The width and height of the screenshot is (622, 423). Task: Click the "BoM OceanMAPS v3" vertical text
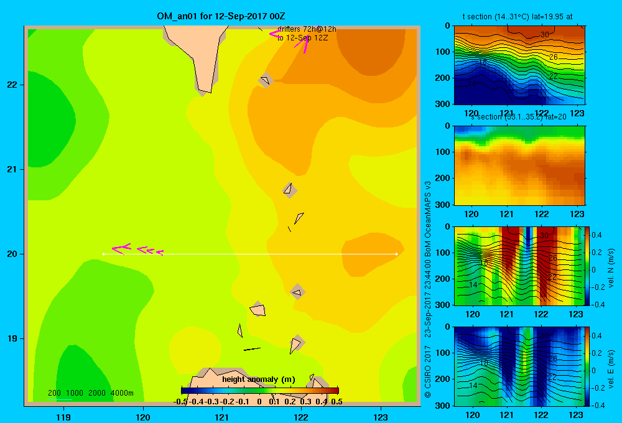428,218
